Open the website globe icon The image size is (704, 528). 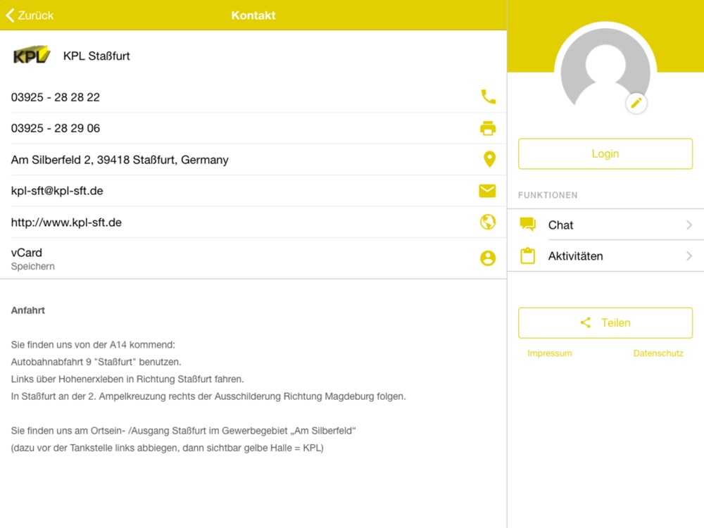click(488, 222)
